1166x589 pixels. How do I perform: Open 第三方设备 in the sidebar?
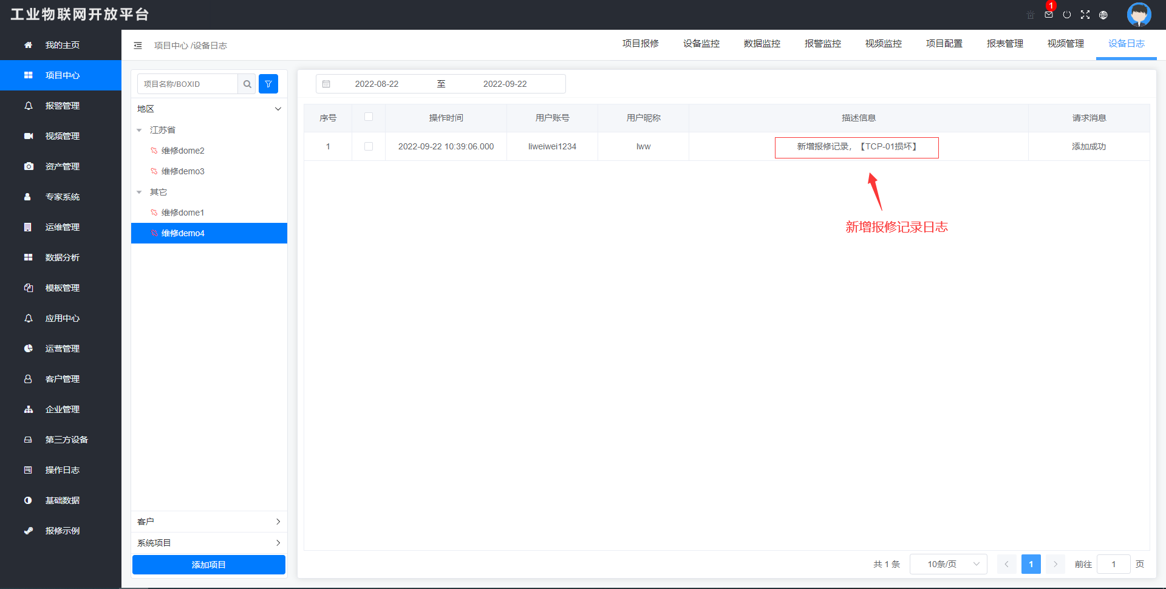pos(61,440)
